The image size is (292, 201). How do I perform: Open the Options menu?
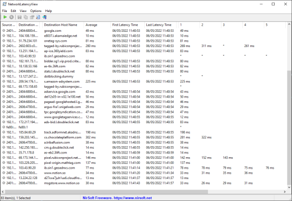coord(36,11)
